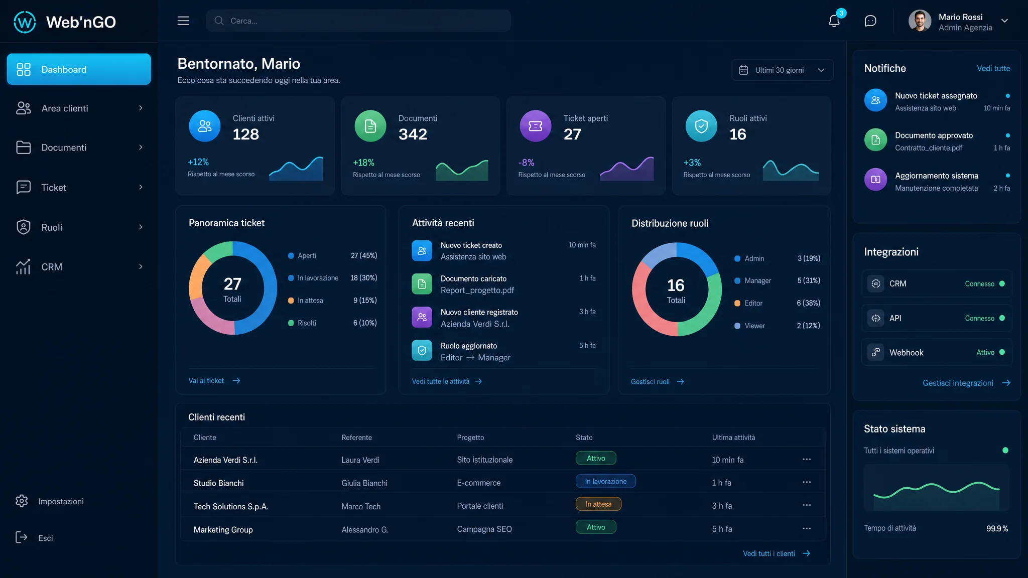Expand the Area clienti submenu chevron

point(141,108)
